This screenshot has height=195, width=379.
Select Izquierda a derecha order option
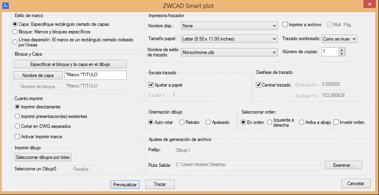tap(269, 122)
